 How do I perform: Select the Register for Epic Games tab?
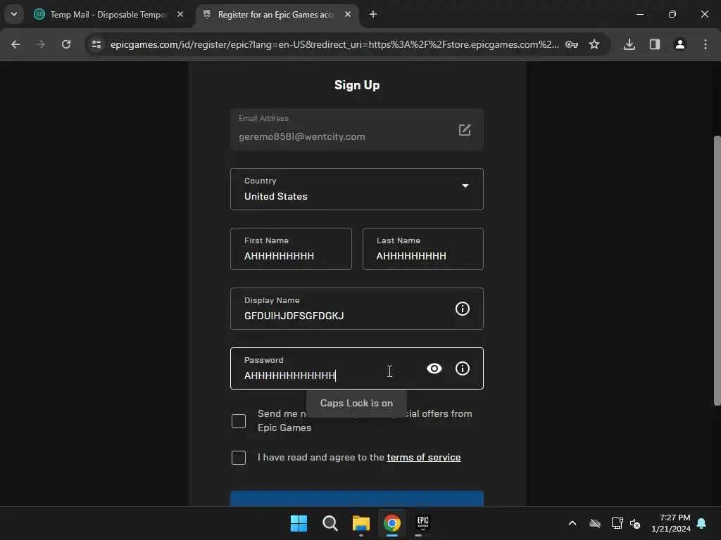click(276, 15)
